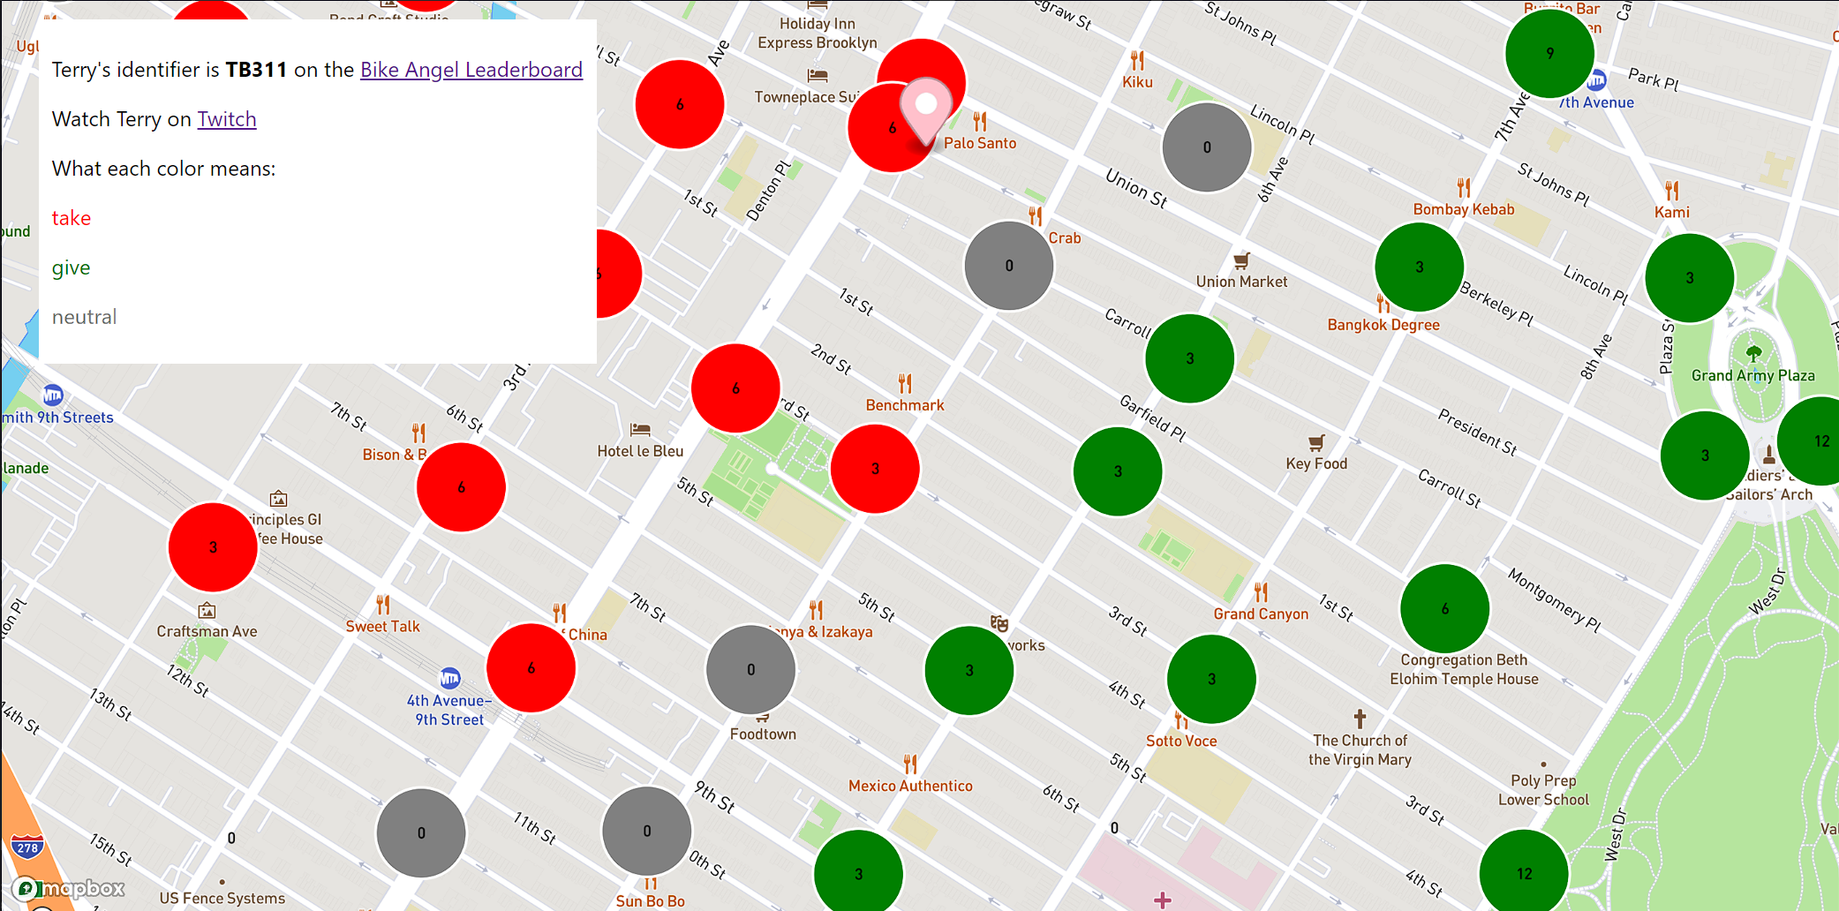Click red station 3 by Coffee House
This screenshot has height=911, width=1839.
pyautogui.click(x=213, y=547)
